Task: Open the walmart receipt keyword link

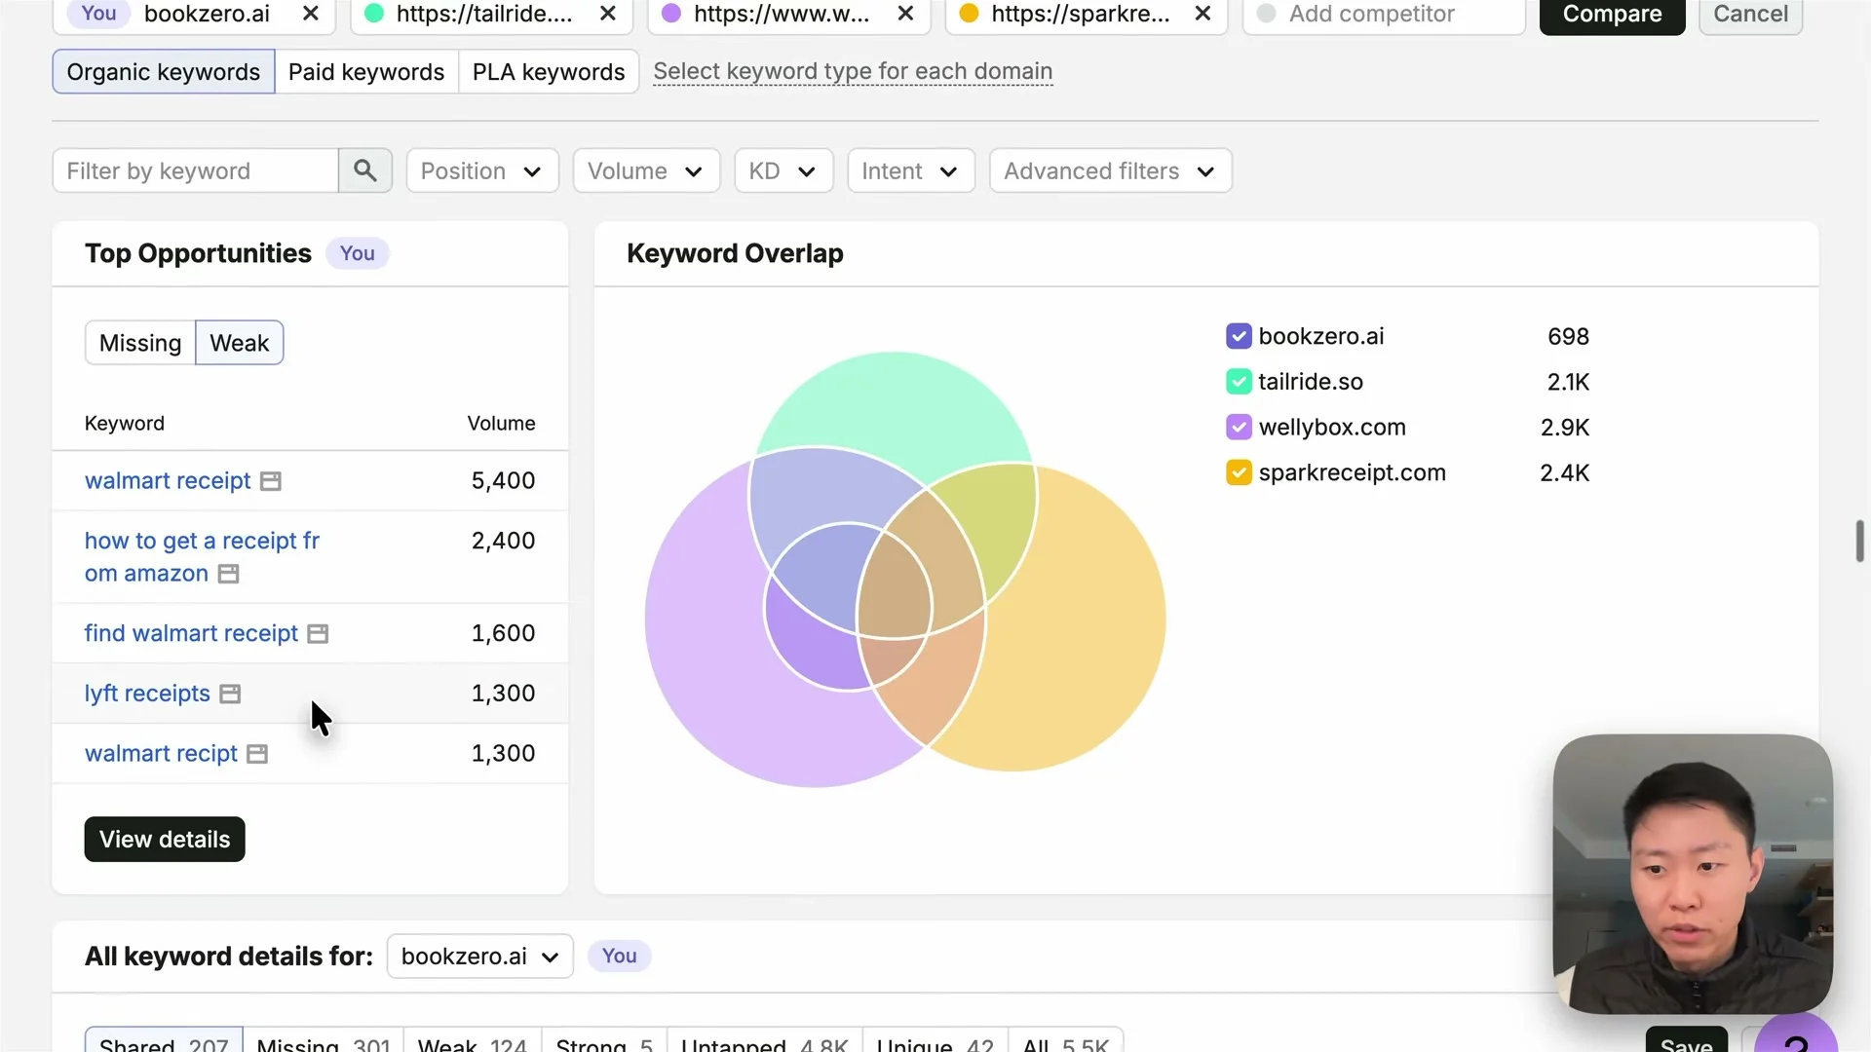Action: coord(168,481)
